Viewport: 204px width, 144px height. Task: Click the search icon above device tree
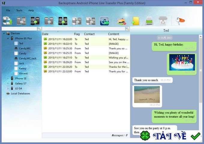39,29
